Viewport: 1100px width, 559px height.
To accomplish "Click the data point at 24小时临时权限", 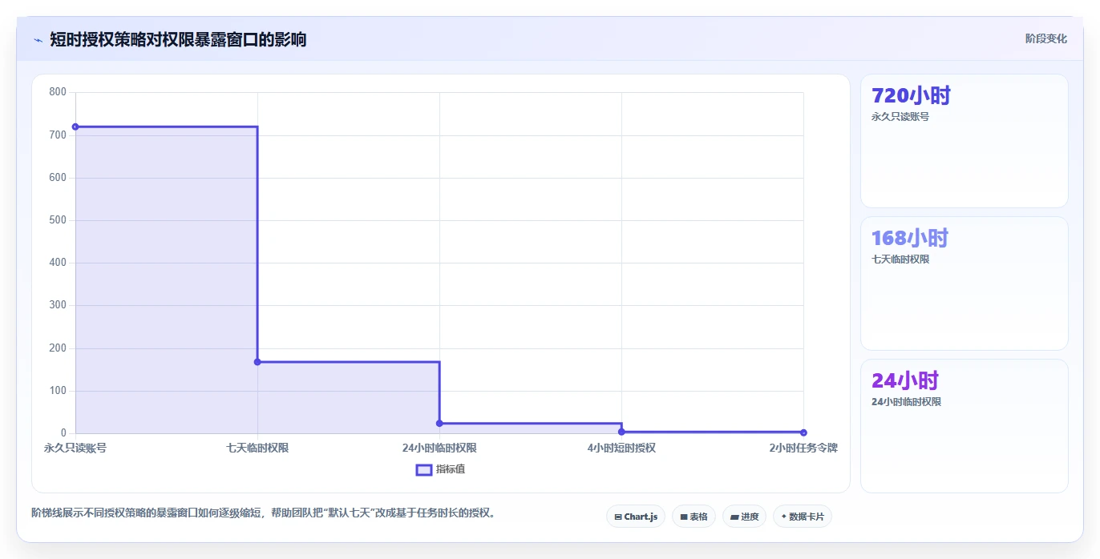I will (439, 423).
